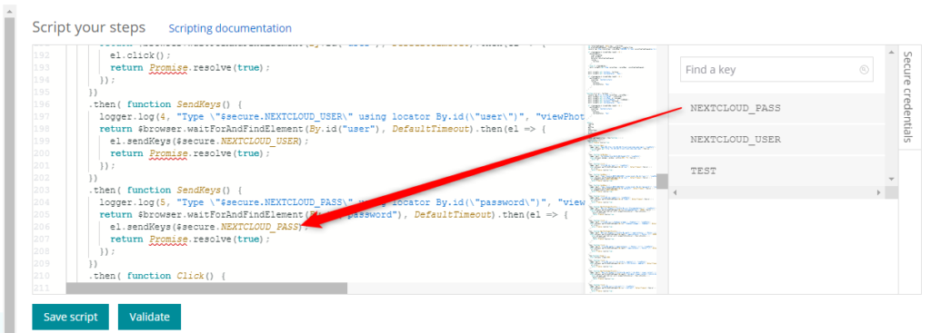Viewport: 931px width, 333px height.
Task: Click the code minimap preview
Action: pyautogui.click(x=620, y=169)
